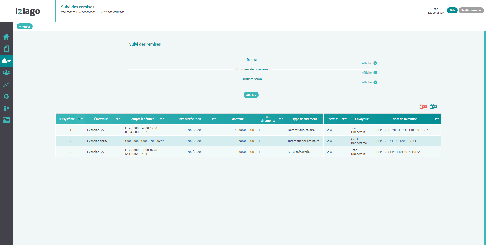Sort by Nb. virements column arrows
Viewport: 486px width, 245px height.
[x=281, y=119]
